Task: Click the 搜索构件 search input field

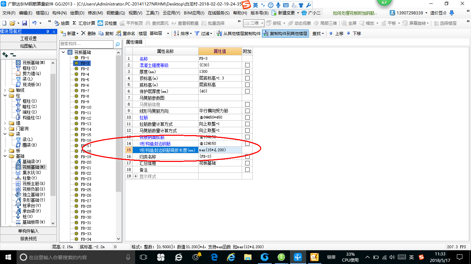Action: (86, 44)
